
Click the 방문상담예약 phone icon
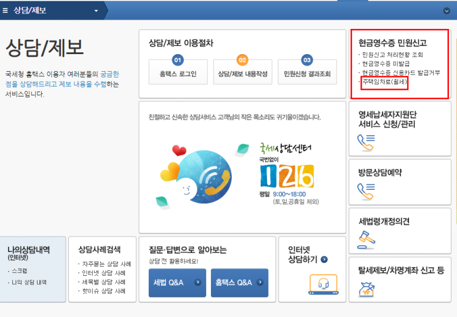366,192
